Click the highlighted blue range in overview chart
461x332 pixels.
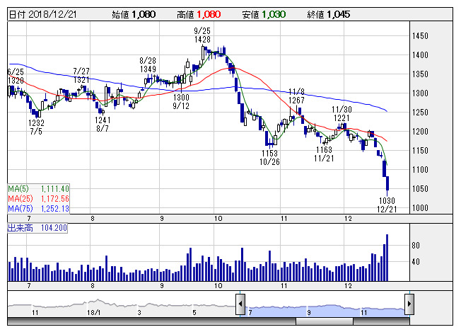point(324,306)
